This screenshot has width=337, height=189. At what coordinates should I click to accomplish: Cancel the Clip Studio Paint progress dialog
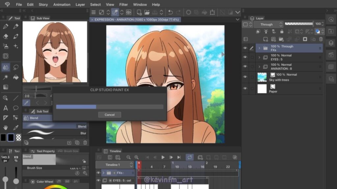[110, 115]
